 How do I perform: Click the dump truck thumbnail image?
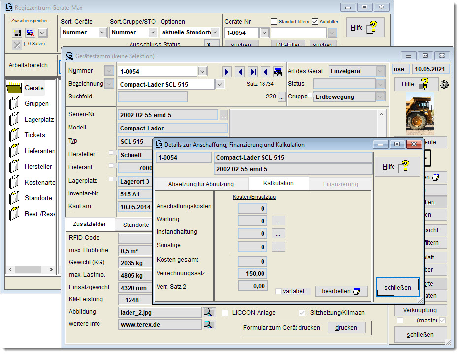click(x=420, y=115)
